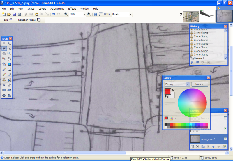Select the Rectangle shape tool
Screen dimensions: 233x161
click(4, 90)
